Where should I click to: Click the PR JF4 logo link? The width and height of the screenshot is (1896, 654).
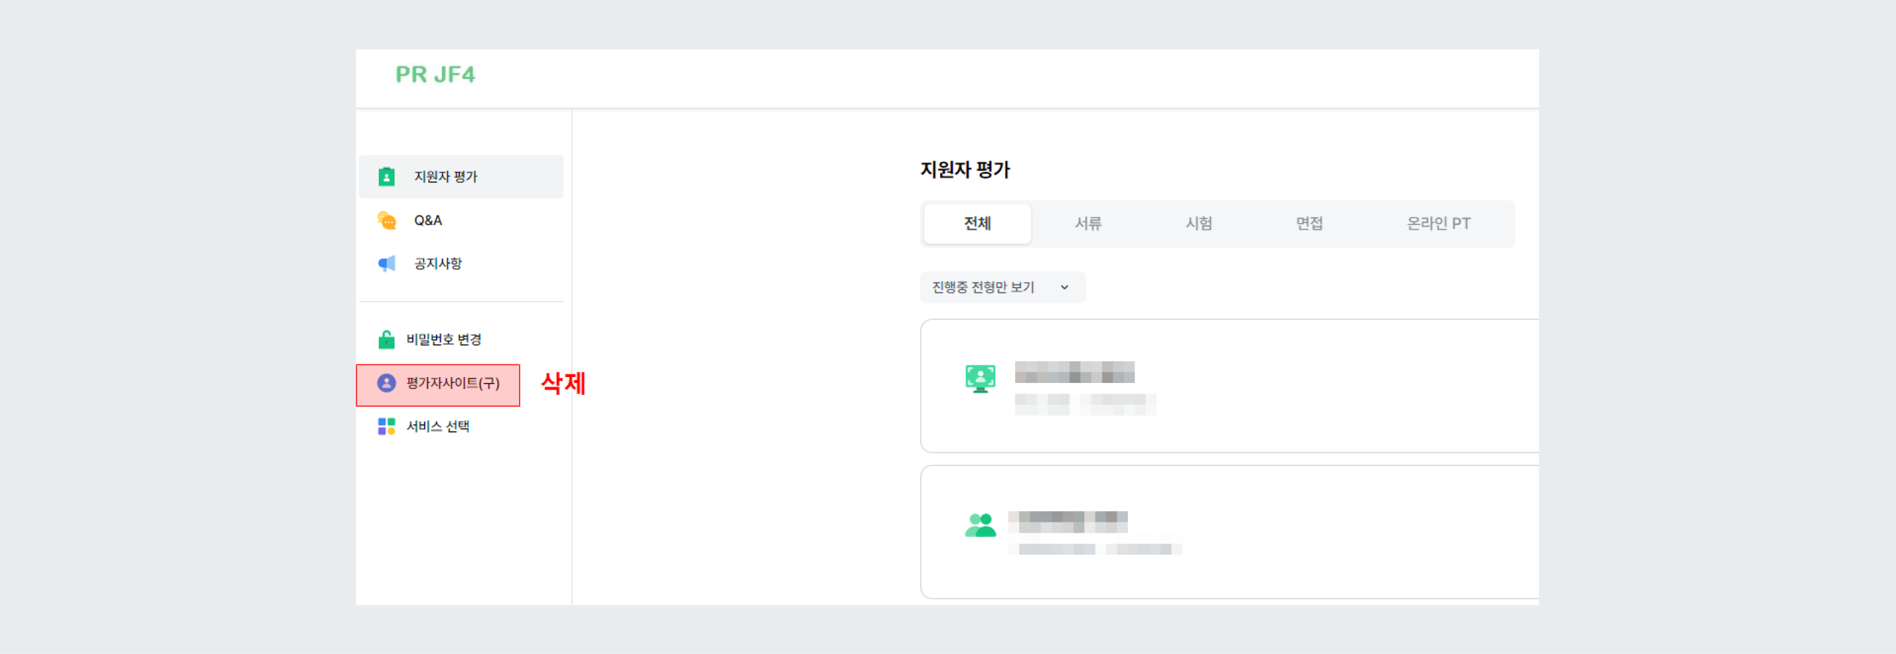434,75
